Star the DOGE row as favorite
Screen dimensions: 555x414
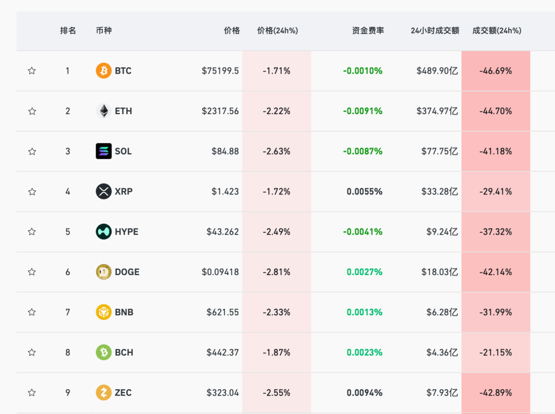click(x=32, y=272)
